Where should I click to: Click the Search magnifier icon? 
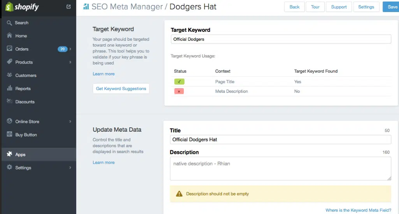click(x=9, y=23)
